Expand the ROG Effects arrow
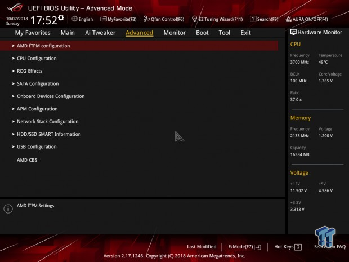This screenshot has height=262, width=349. tap(13, 71)
